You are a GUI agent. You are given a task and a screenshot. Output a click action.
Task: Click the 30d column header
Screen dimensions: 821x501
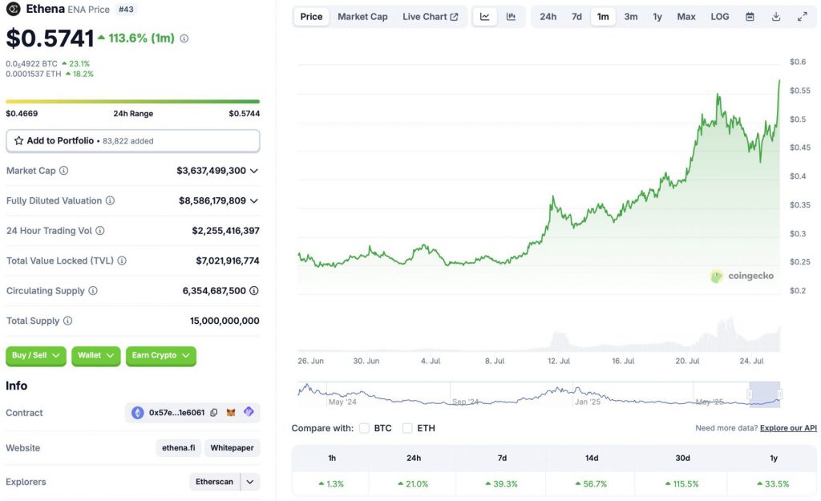[682, 458]
